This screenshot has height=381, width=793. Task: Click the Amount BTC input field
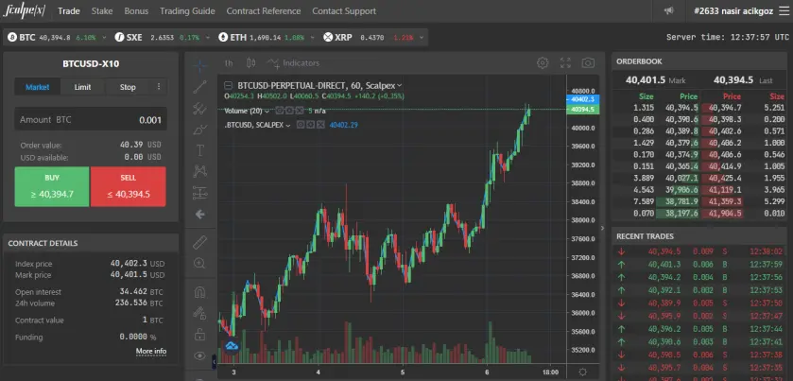(x=91, y=120)
